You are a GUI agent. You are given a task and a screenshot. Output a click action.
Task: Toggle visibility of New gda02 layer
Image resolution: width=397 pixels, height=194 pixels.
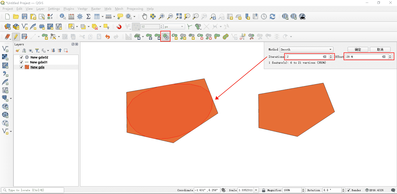[21, 57]
